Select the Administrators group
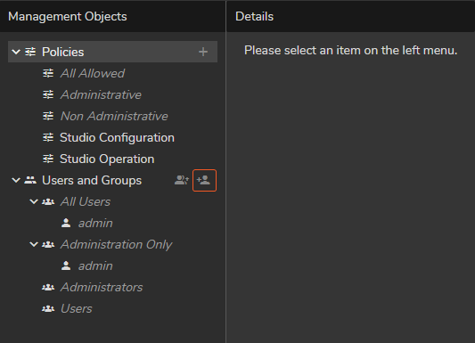Viewport: 475px width, 343px height. point(102,287)
